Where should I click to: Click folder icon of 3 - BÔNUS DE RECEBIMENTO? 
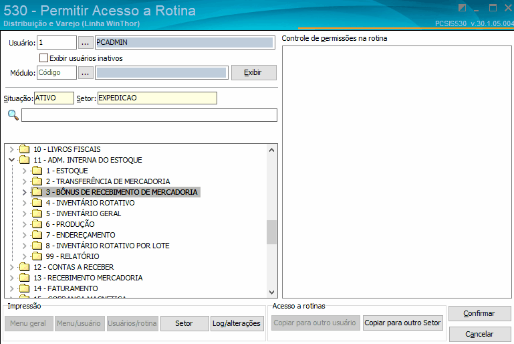tap(37, 192)
